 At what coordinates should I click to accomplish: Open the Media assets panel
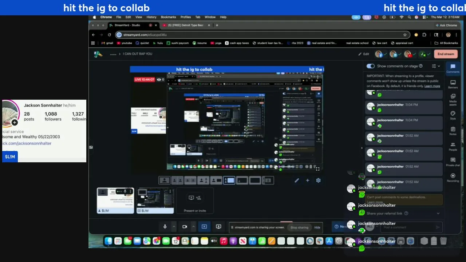click(453, 99)
